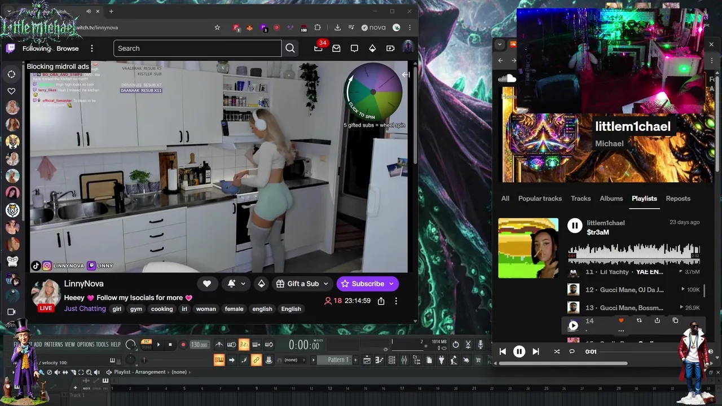Switch to SoundCloud Popular tracks tab
The image size is (722, 406).
[540, 198]
